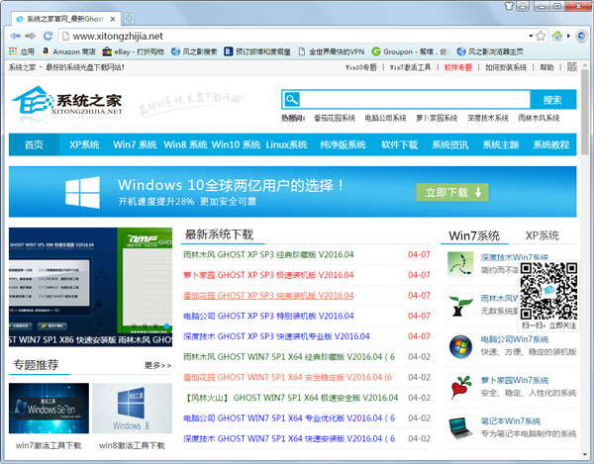Click the 萝卜家园 radish icon
Viewport: 594px width, 464px height.
[460, 387]
